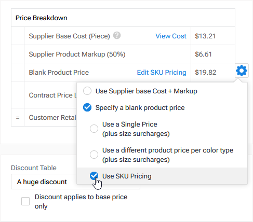Select the Use SKU Pricing option
This screenshot has height=222, width=253.
pyautogui.click(x=94, y=176)
